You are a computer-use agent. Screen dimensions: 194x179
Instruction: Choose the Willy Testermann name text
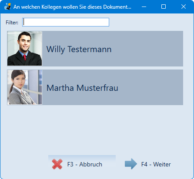tap(79, 49)
